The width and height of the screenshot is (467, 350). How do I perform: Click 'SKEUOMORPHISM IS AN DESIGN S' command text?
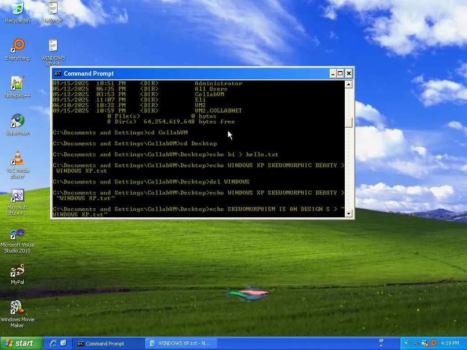point(279,209)
